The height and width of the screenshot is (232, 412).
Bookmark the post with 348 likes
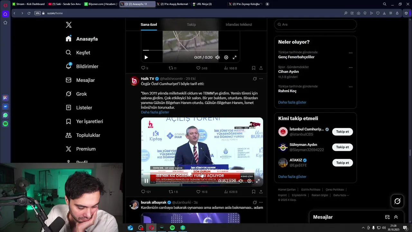click(254, 68)
